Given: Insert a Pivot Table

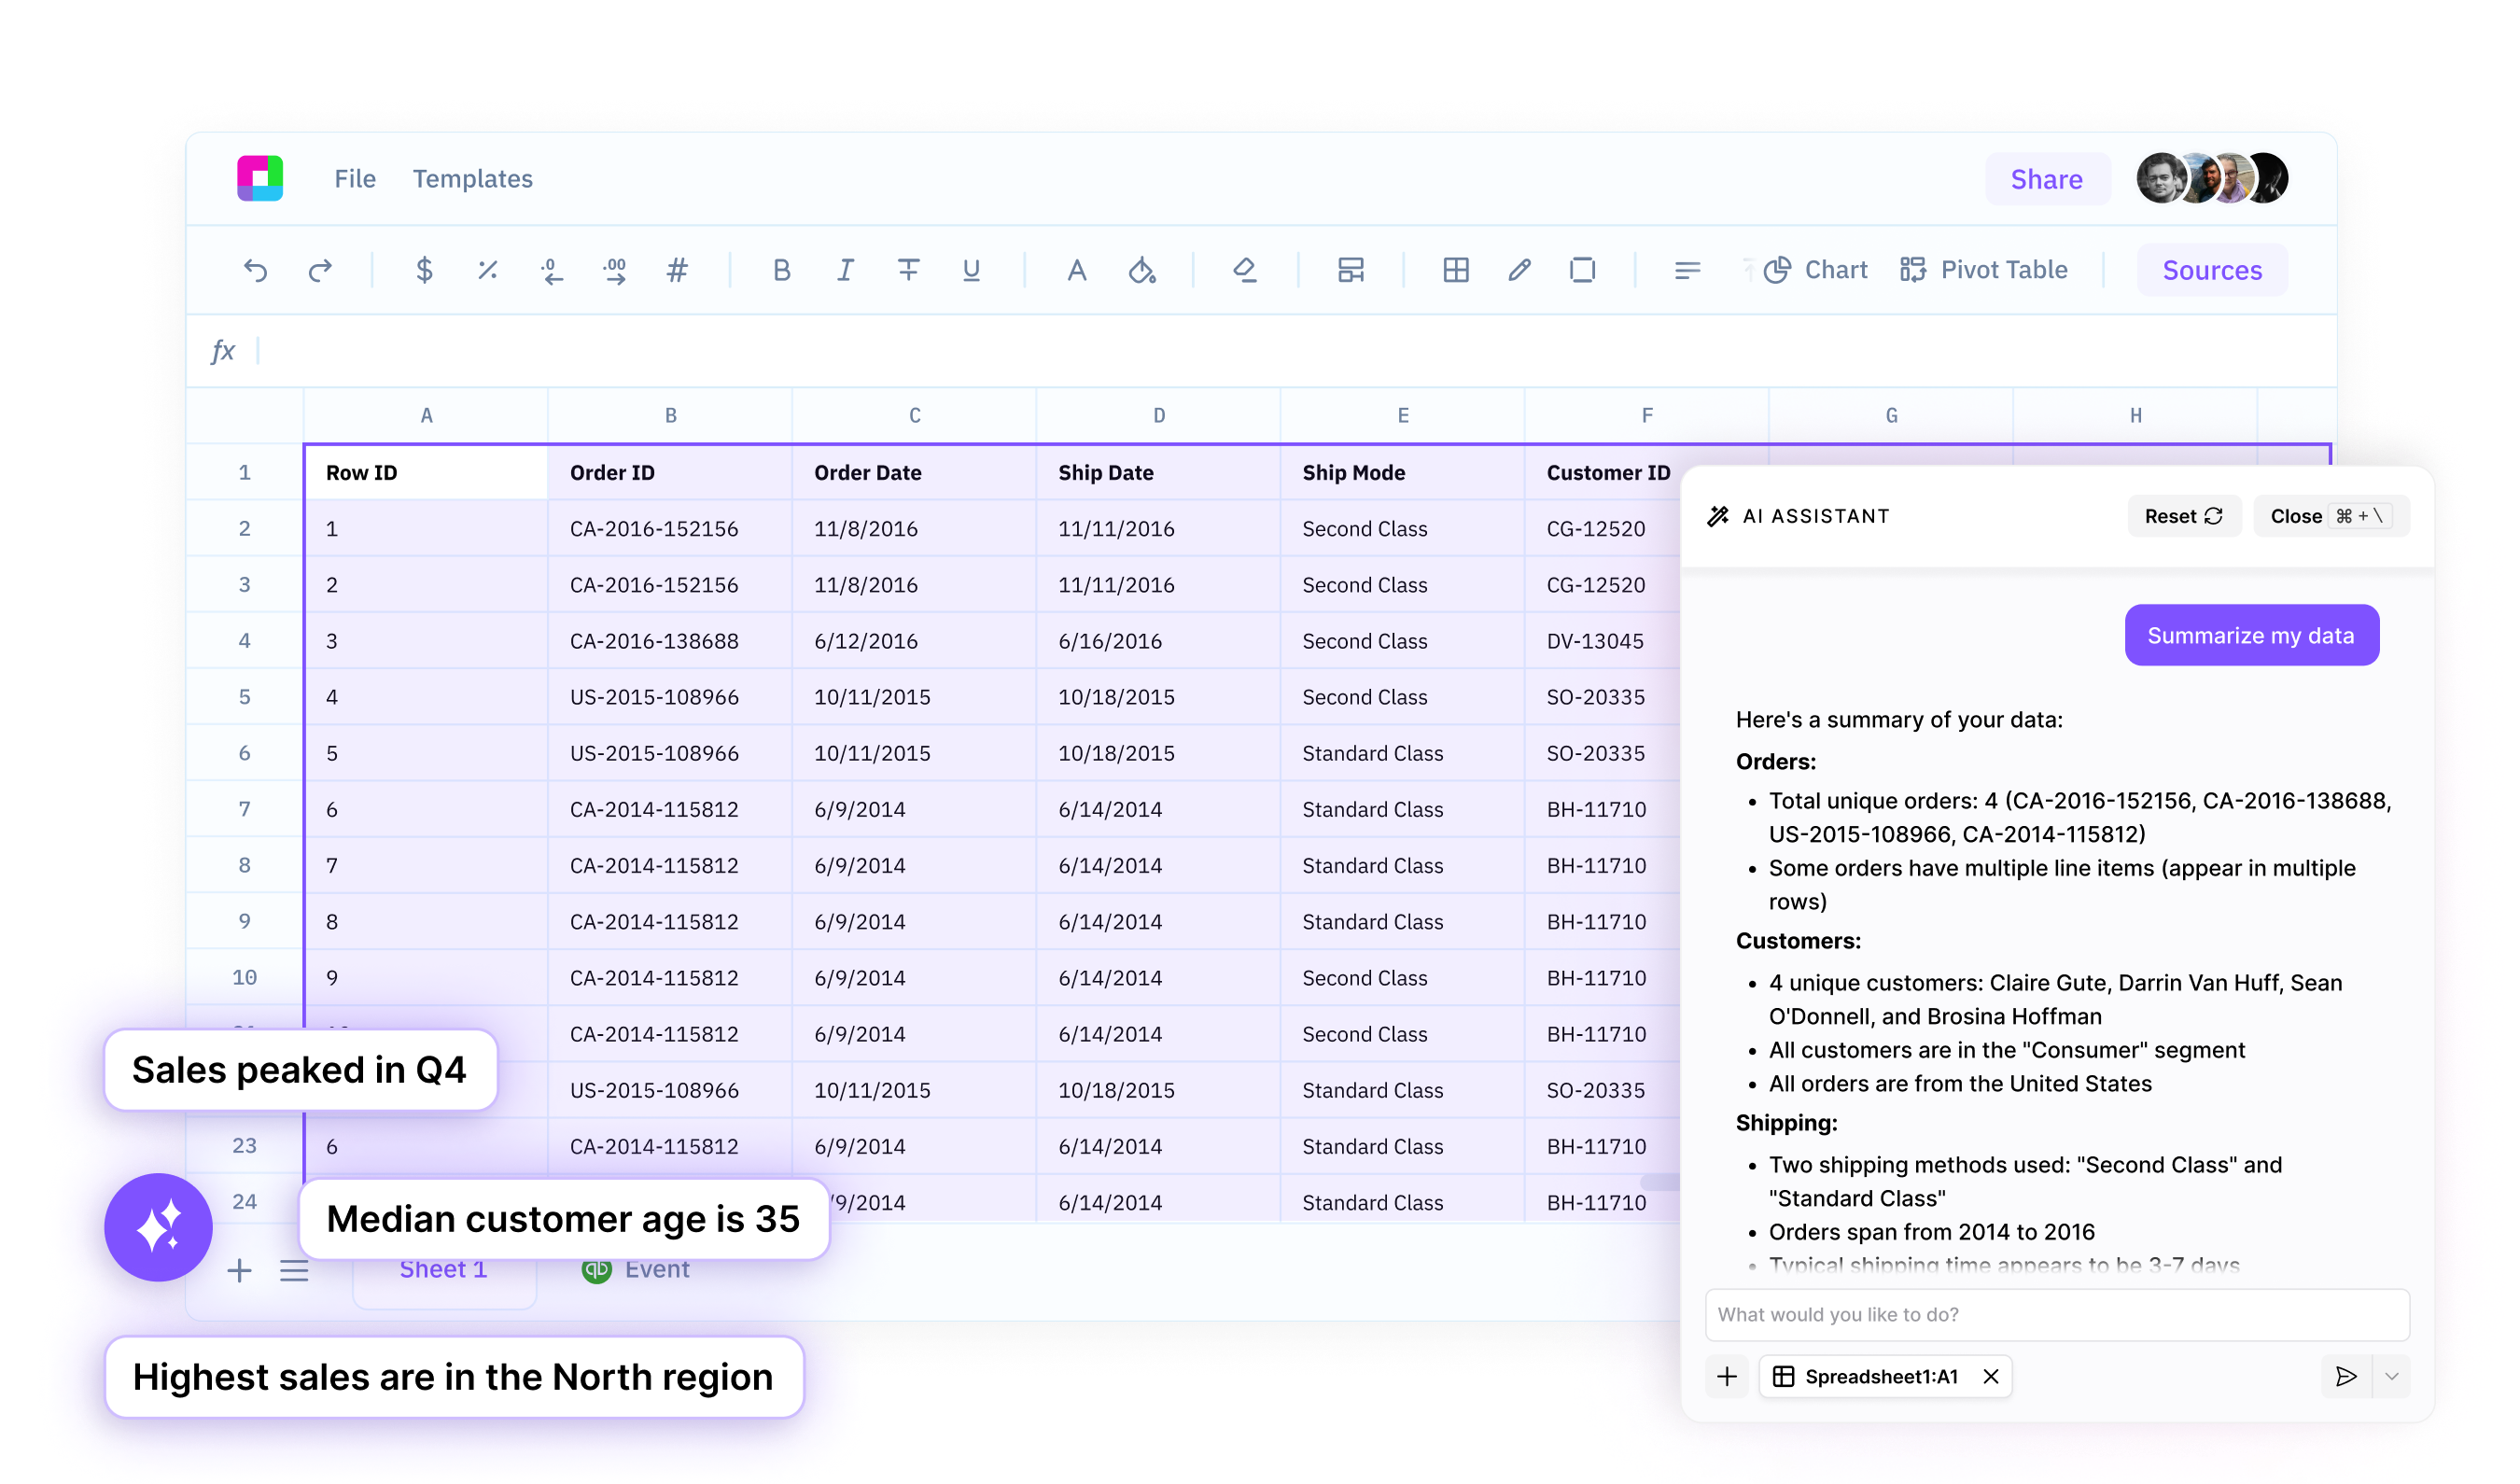Looking at the screenshot, I should [x=1984, y=270].
